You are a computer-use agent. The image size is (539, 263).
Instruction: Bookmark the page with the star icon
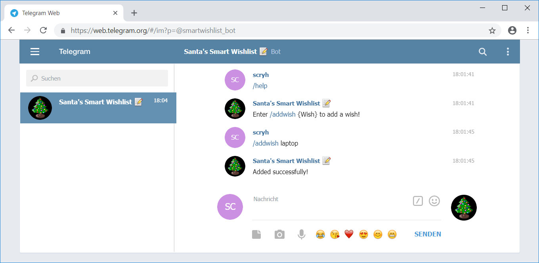[x=492, y=30]
